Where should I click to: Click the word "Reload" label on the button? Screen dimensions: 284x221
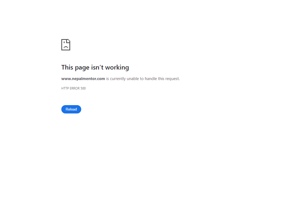click(x=71, y=109)
